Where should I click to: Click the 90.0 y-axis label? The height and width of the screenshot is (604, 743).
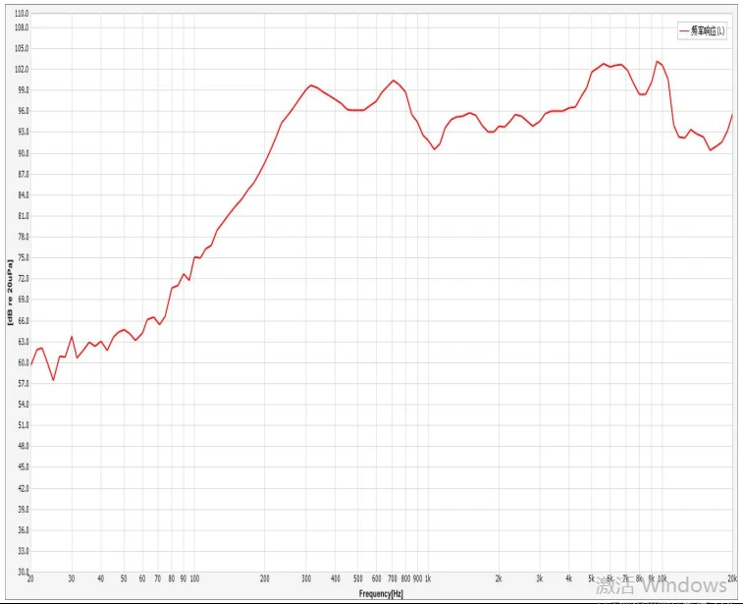point(24,153)
